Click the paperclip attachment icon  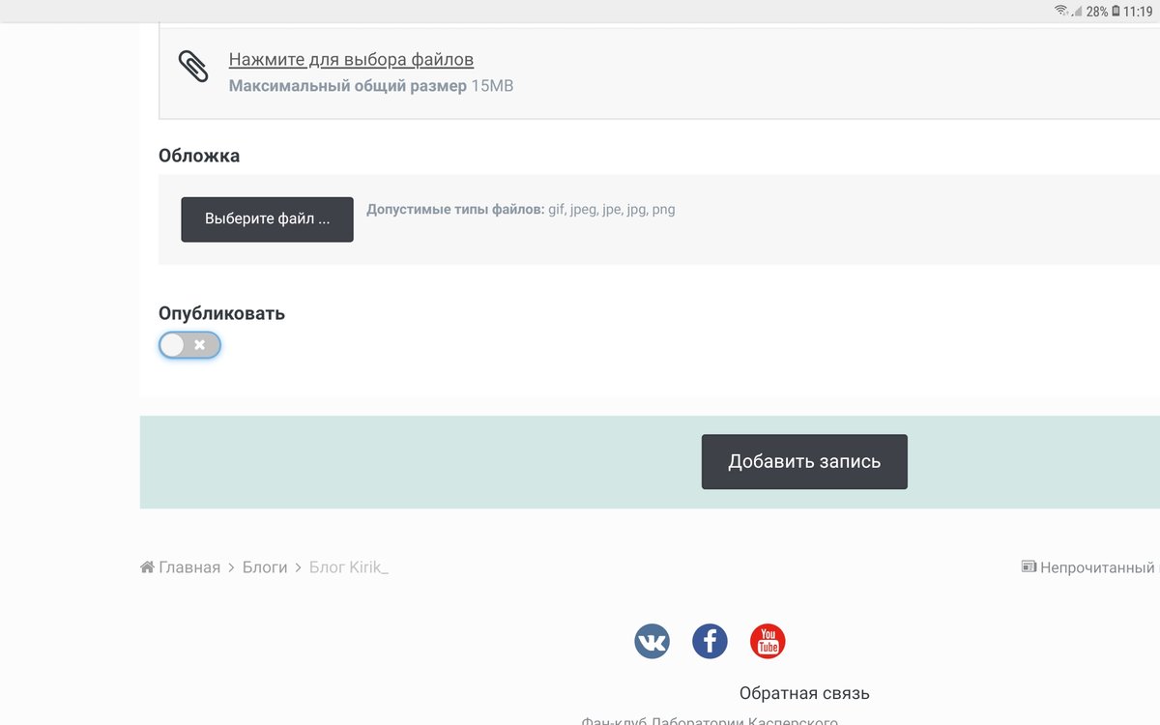(x=193, y=67)
